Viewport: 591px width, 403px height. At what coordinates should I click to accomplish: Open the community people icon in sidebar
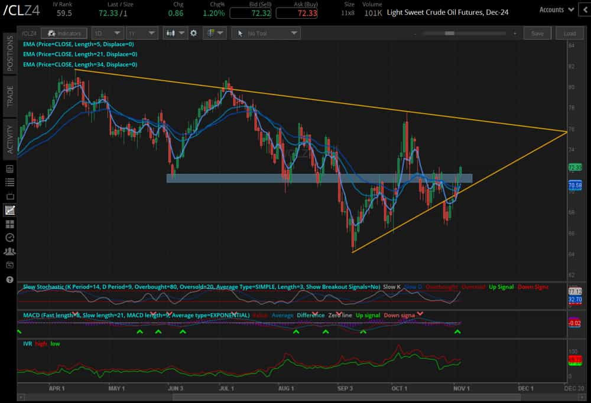[x=8, y=251]
